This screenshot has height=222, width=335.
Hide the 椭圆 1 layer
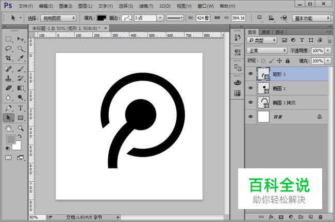tap(250, 88)
